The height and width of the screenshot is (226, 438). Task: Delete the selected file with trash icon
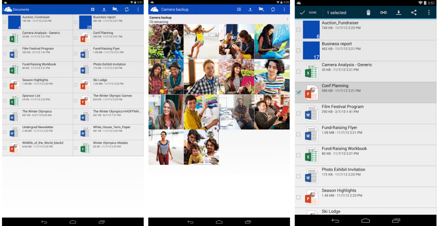pyautogui.click(x=368, y=13)
